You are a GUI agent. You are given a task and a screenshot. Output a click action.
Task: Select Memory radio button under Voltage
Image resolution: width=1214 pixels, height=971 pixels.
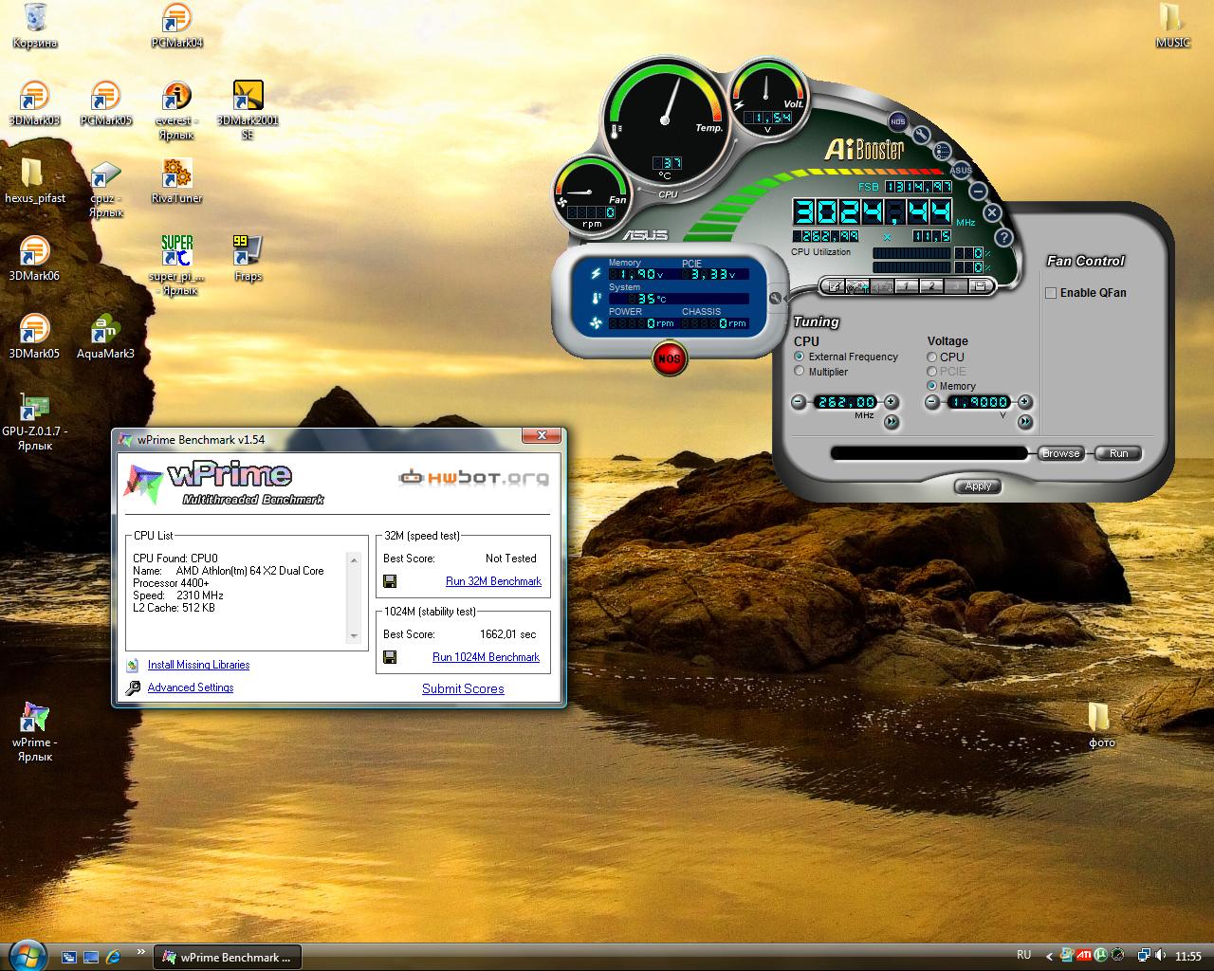tap(932, 386)
